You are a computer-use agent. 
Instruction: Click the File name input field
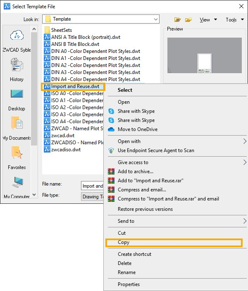click(92, 186)
